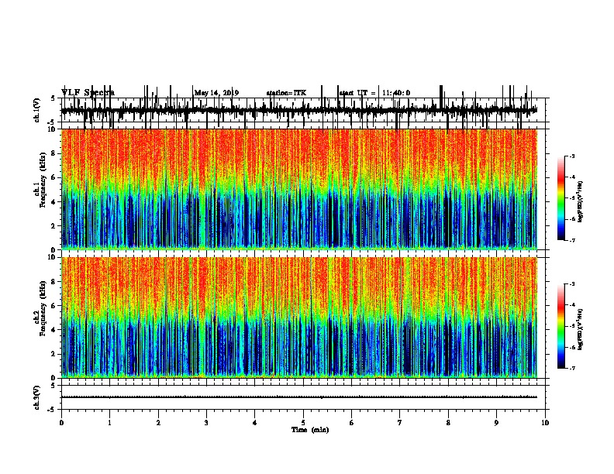Viewport: 614px width, 474px height.
Task: Click the "5" tick on ch.3(V) axis
Action: coord(53,386)
